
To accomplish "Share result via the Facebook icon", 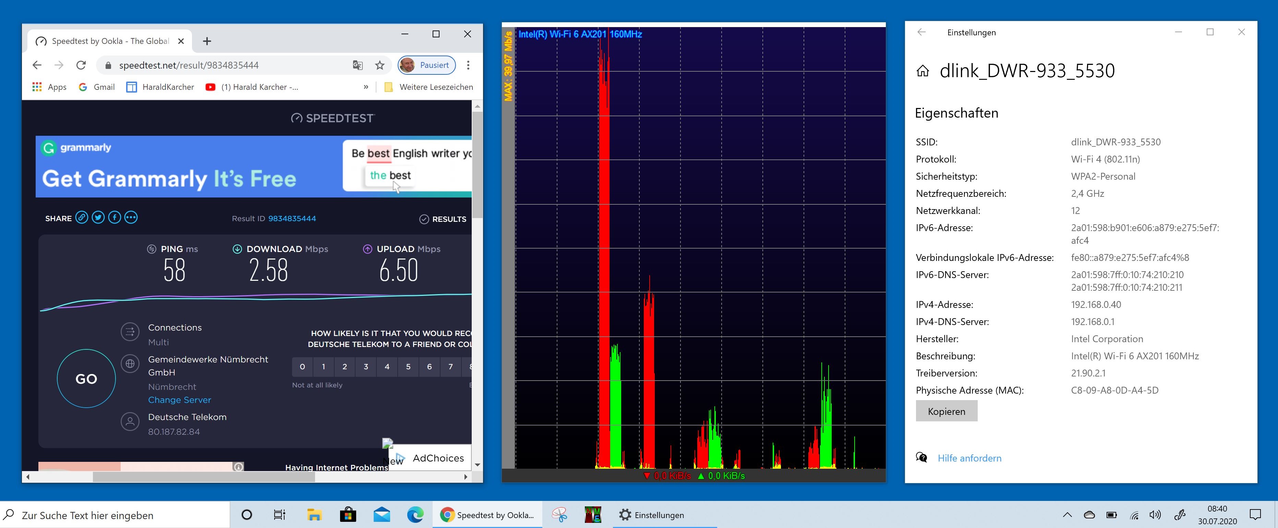I will click(x=114, y=218).
